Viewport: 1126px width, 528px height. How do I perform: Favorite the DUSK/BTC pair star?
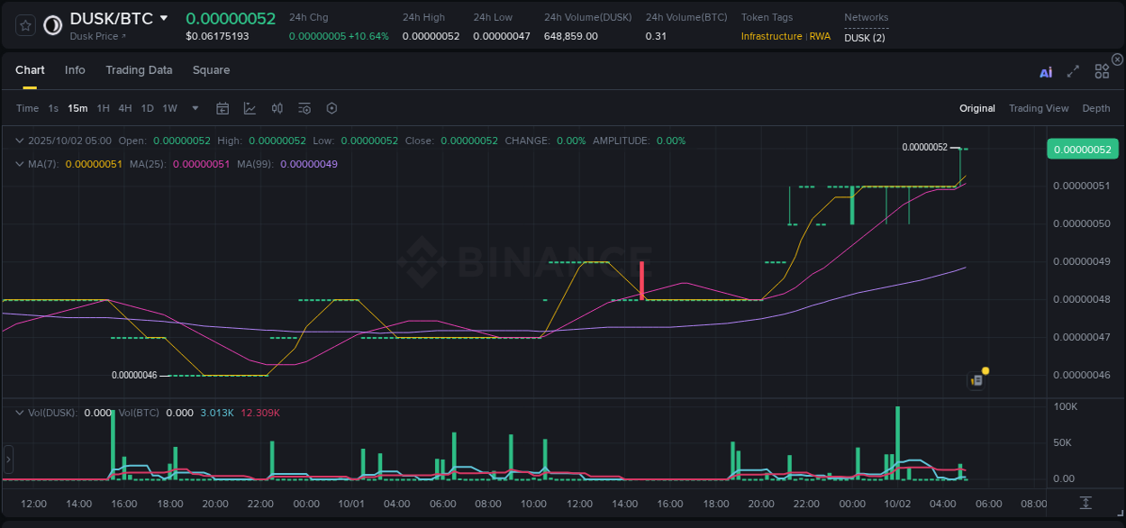point(25,24)
